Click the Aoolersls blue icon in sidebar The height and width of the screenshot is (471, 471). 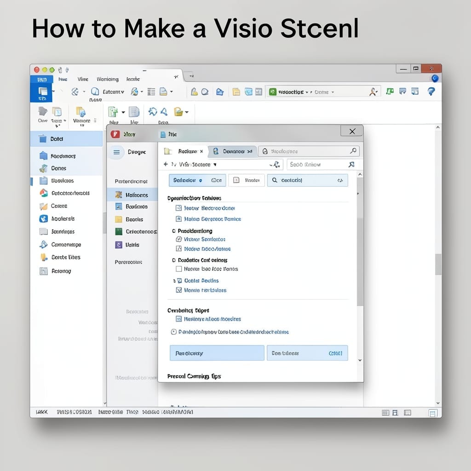pos(44,218)
